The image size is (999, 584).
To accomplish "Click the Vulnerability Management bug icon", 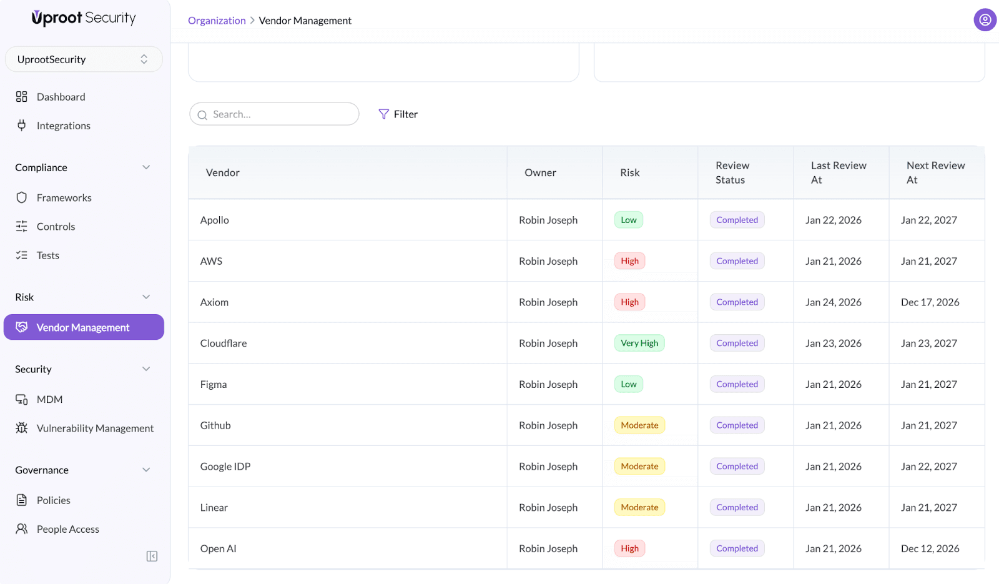I will click(22, 428).
